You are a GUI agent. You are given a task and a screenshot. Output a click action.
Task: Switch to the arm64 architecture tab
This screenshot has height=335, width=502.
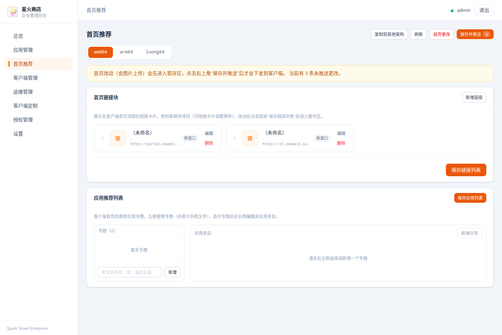click(x=127, y=52)
